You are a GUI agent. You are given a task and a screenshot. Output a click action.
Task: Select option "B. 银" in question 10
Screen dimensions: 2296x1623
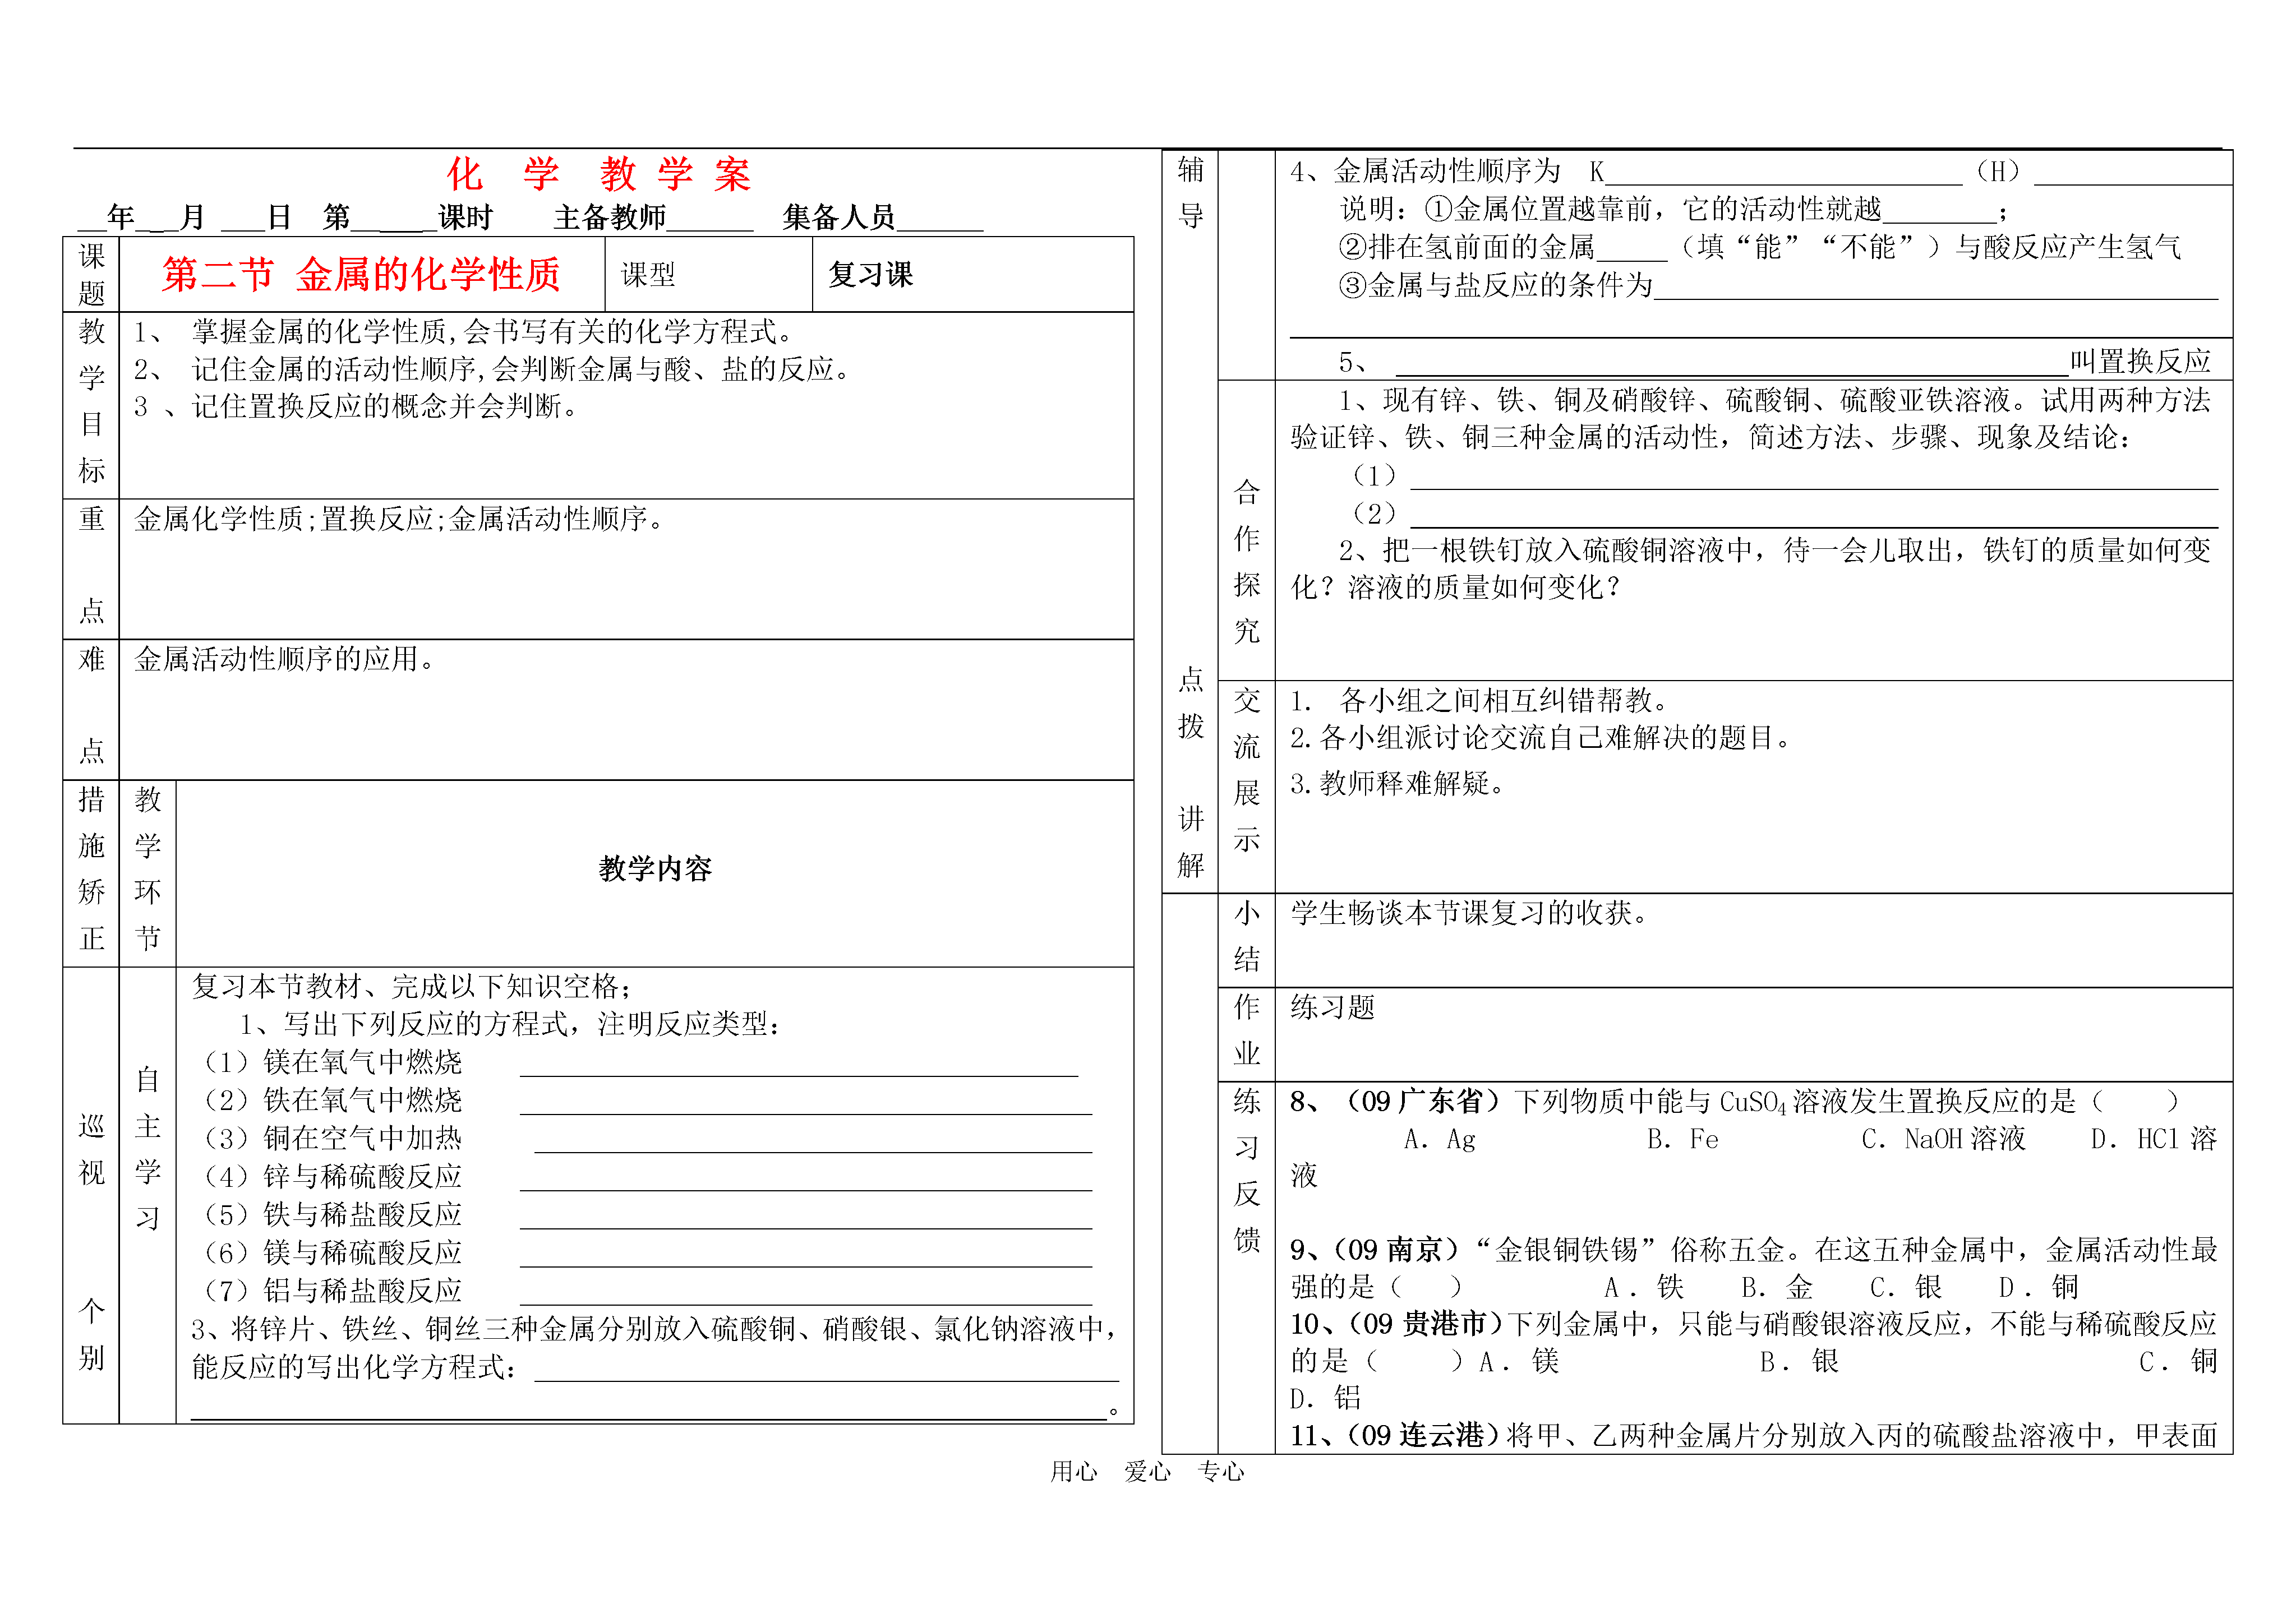[1799, 1361]
